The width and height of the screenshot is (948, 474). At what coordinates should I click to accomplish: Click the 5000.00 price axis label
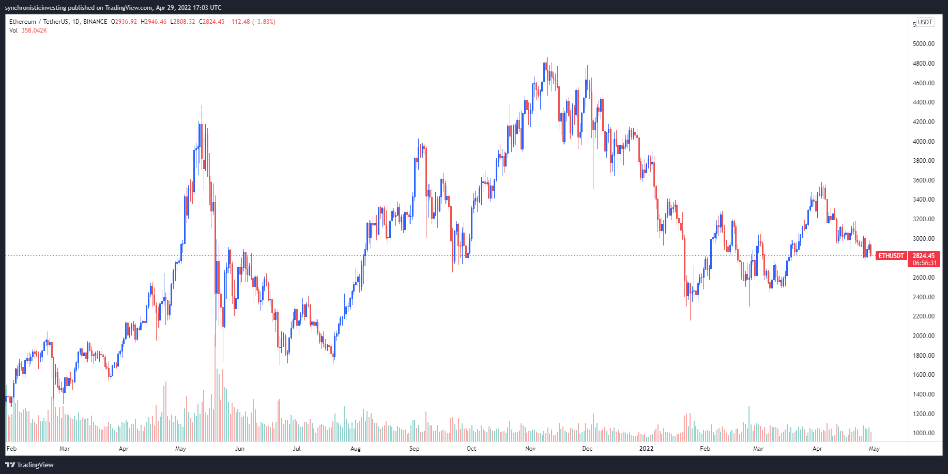[923, 44]
